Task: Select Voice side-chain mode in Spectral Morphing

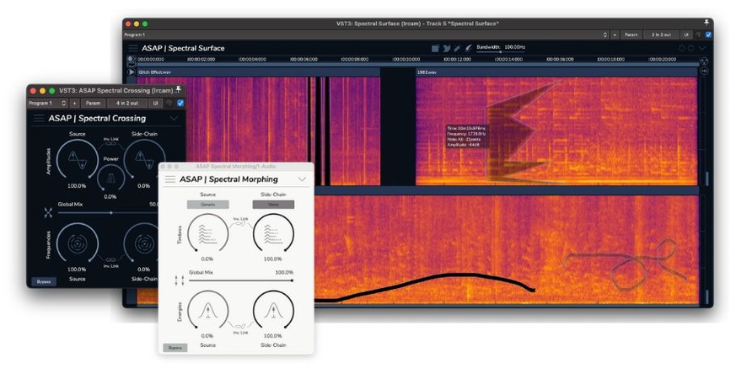Action: [x=274, y=205]
